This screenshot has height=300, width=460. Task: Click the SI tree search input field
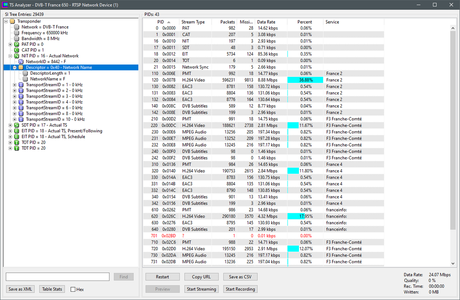tap(58, 277)
